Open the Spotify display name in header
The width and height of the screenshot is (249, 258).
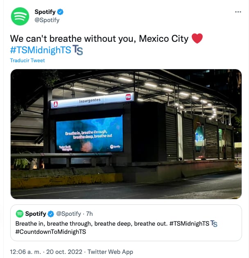pos(45,12)
